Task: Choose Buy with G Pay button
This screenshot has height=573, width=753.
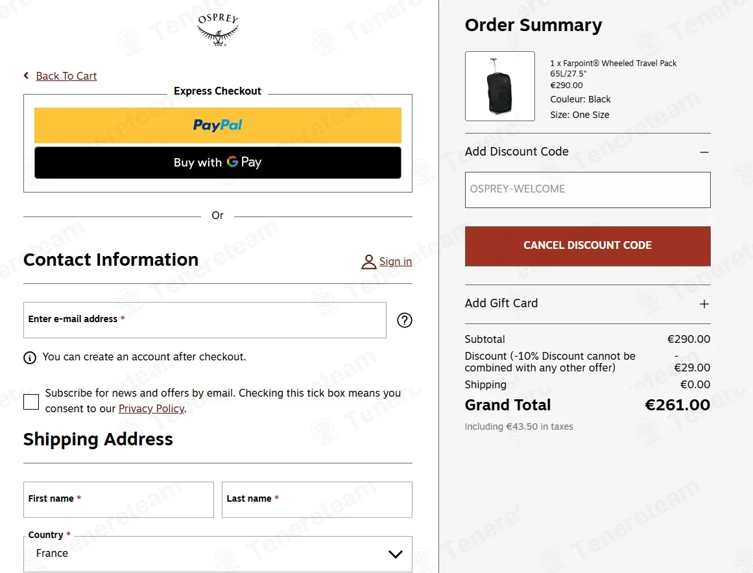Action: 217,163
